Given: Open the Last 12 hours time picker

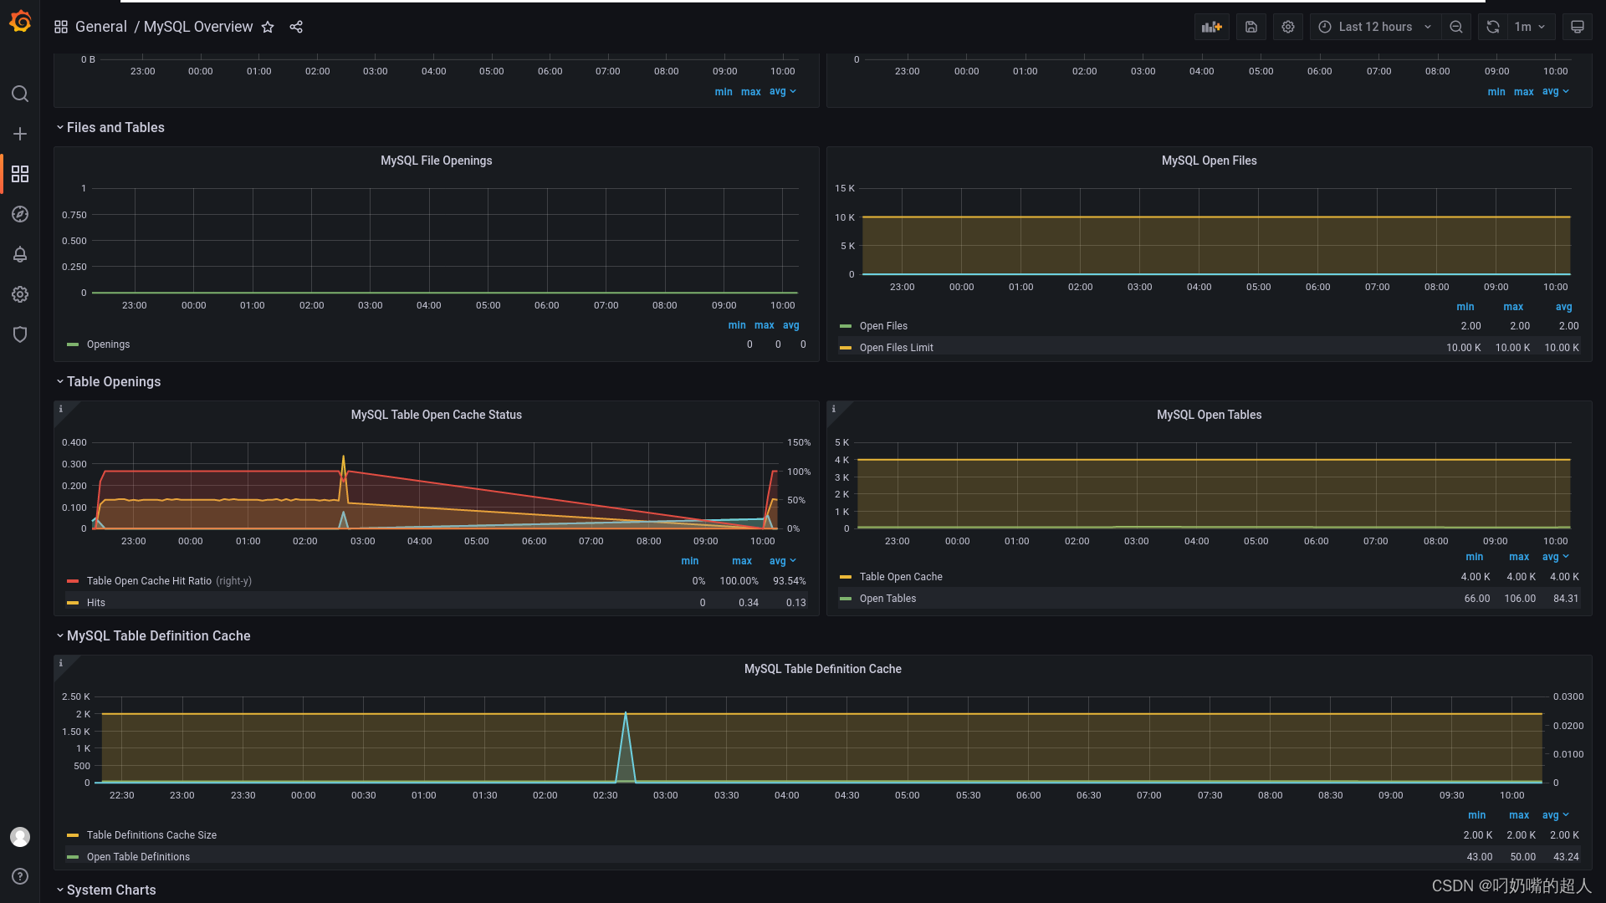Looking at the screenshot, I should (x=1375, y=27).
